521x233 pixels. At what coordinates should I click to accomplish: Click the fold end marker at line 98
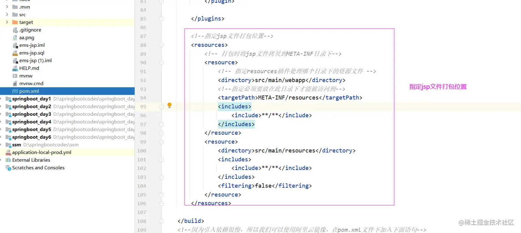161,133
